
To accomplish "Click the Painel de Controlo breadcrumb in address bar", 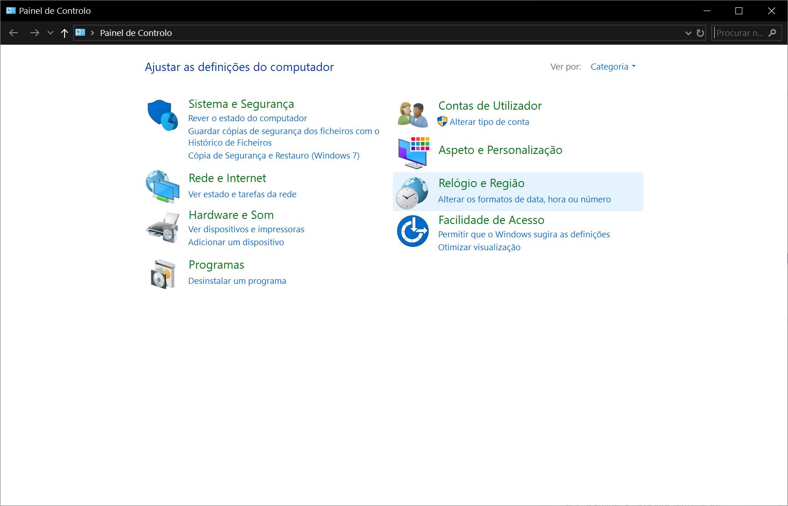I will pos(136,33).
